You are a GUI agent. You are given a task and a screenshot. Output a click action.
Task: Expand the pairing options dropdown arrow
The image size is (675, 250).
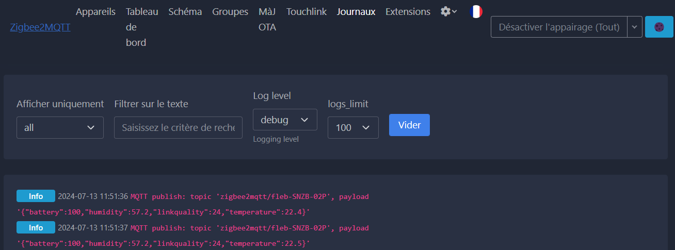pos(635,27)
